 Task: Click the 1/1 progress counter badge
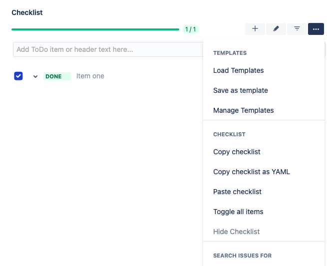pyautogui.click(x=190, y=29)
